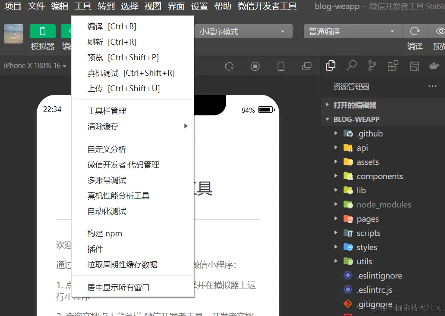445x316 pixels.
Task: Open the Docker whale icon
Action: tap(435, 66)
